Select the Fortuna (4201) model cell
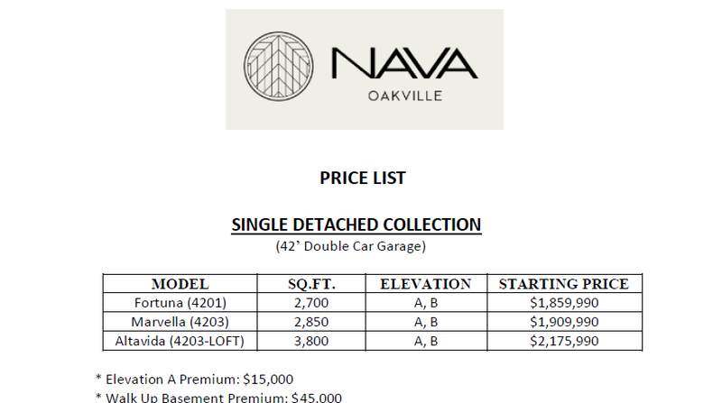The height and width of the screenshot is (403, 722). pos(180,303)
